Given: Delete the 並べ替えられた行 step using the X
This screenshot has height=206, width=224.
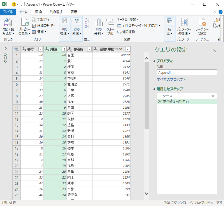Looking at the screenshot, I should coord(159,102).
